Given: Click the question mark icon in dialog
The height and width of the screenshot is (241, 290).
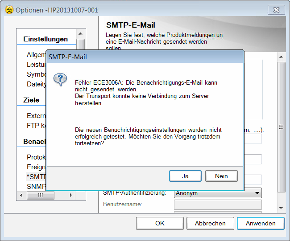Looking at the screenshot, I should pos(60,80).
